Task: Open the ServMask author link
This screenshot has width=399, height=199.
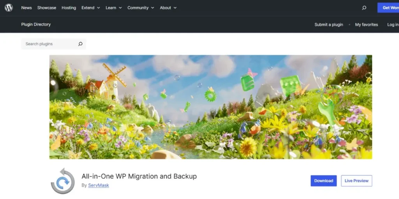Action: point(99,185)
